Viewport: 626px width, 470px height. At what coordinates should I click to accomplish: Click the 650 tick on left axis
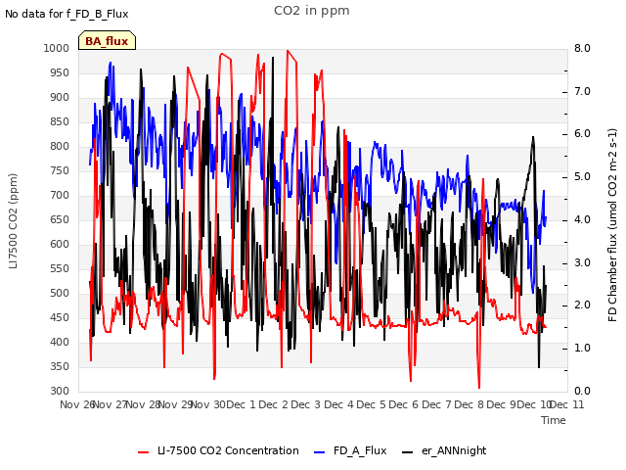click(60, 219)
